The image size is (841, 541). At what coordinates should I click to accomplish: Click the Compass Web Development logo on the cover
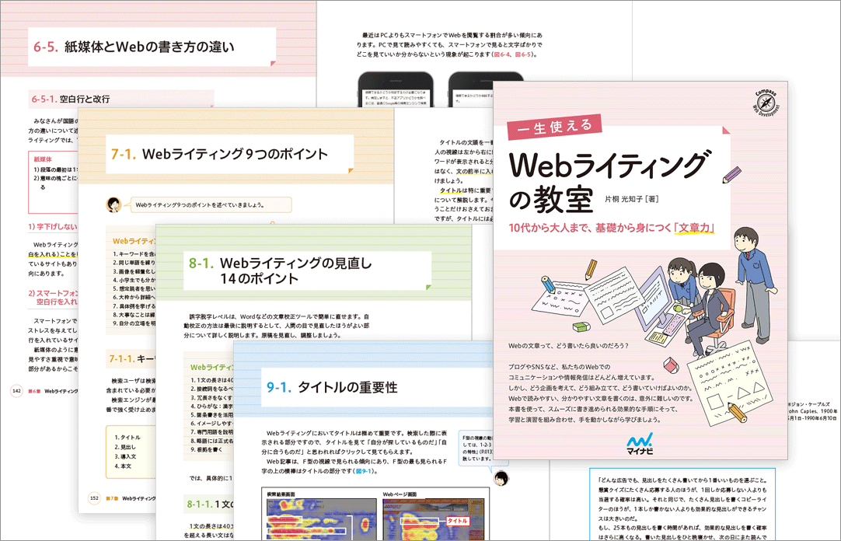click(x=766, y=104)
